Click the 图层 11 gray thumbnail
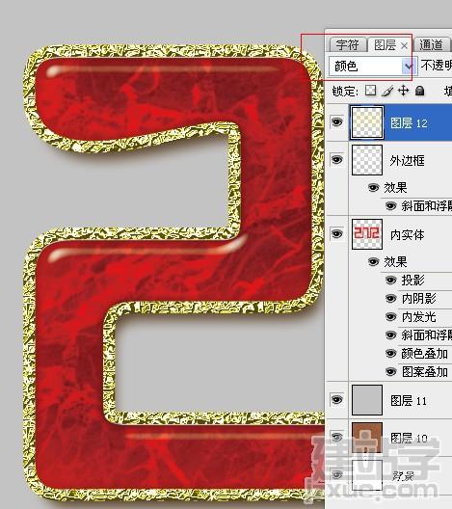 click(367, 400)
